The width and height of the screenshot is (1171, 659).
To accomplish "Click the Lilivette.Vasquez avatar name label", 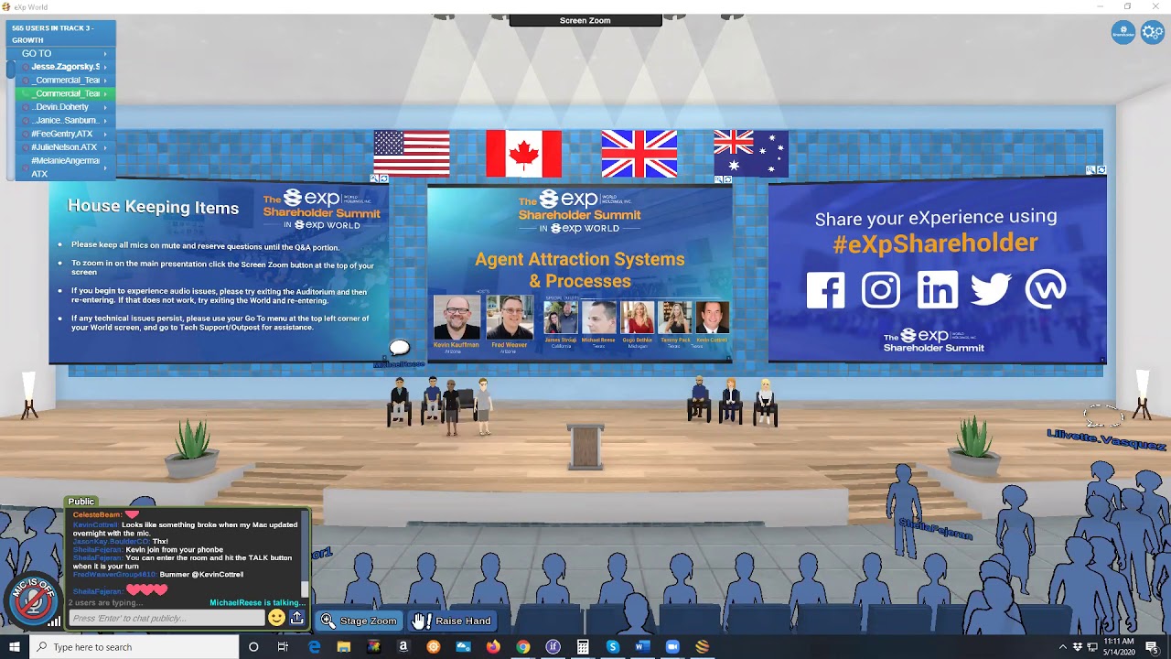I will pos(1106,438).
